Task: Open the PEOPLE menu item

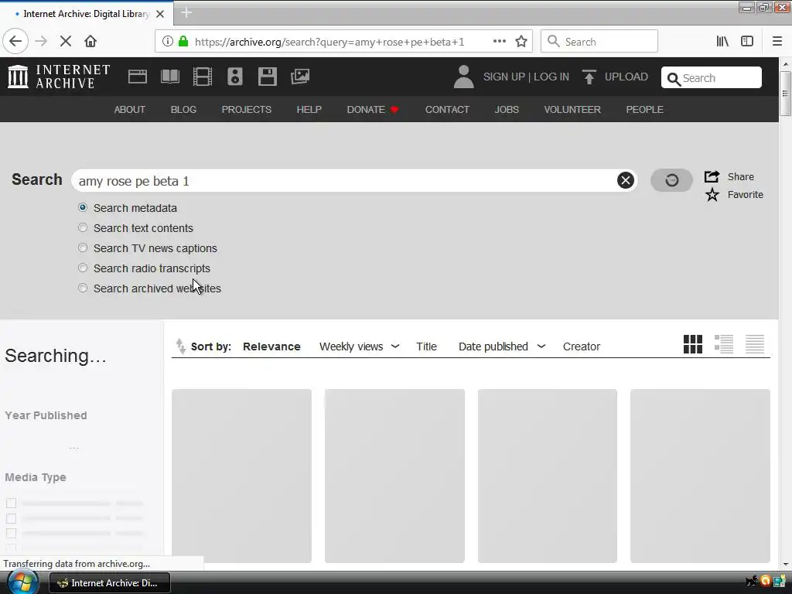Action: point(644,110)
